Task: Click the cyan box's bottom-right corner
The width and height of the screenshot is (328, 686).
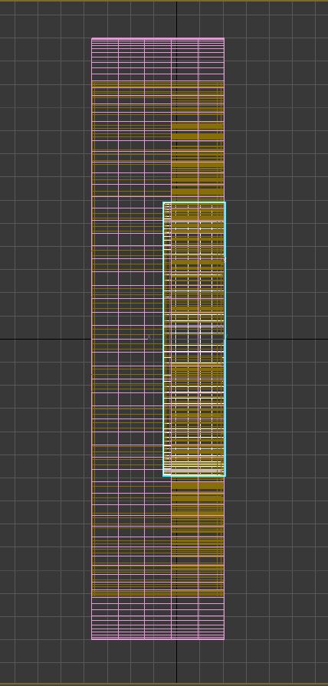Action: [225, 475]
